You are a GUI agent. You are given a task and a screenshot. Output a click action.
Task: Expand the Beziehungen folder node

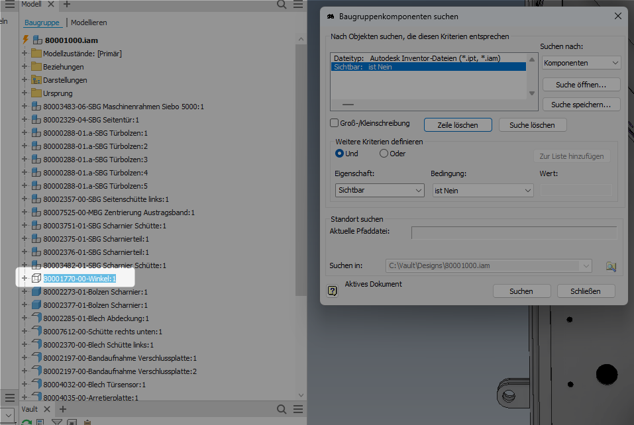click(25, 66)
